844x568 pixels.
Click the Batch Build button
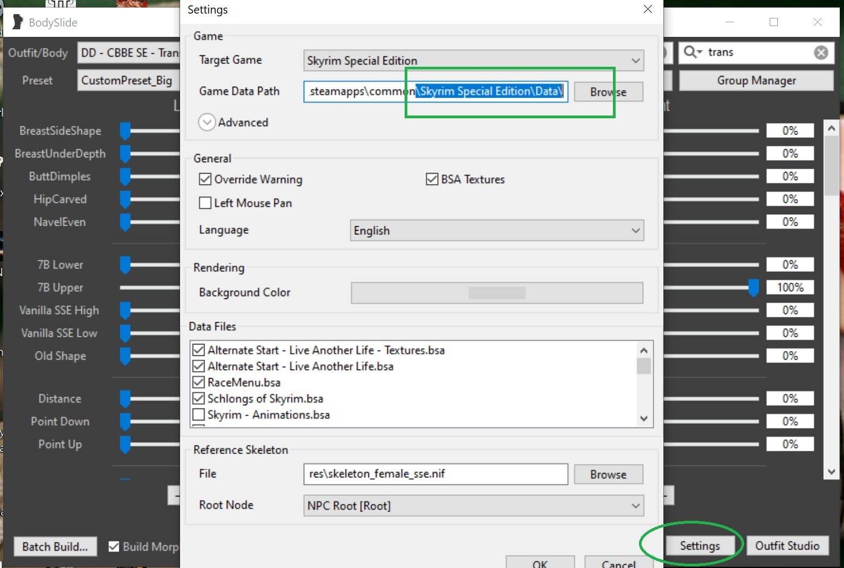tap(55, 546)
